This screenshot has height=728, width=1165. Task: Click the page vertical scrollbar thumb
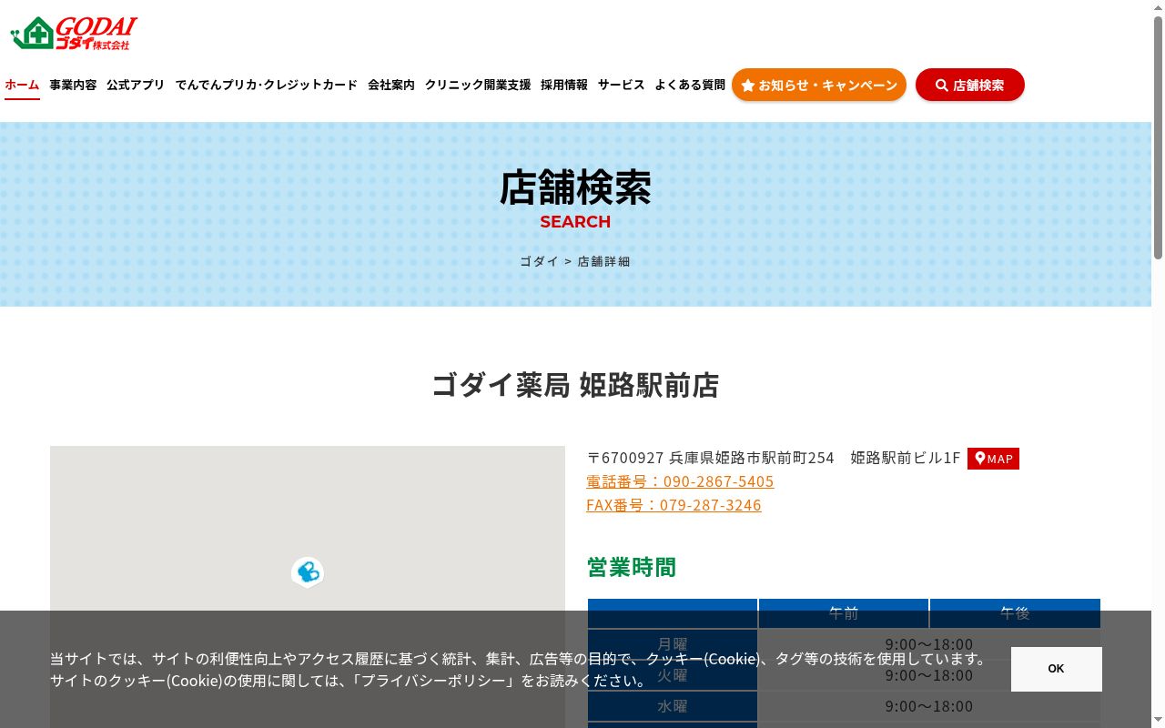point(1158,136)
